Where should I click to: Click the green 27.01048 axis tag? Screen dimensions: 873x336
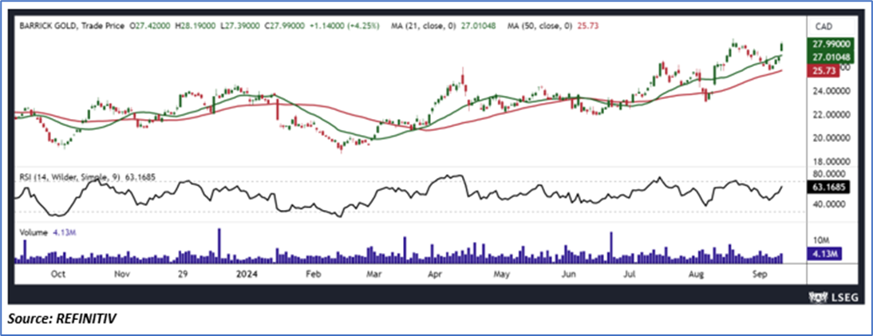(832, 57)
